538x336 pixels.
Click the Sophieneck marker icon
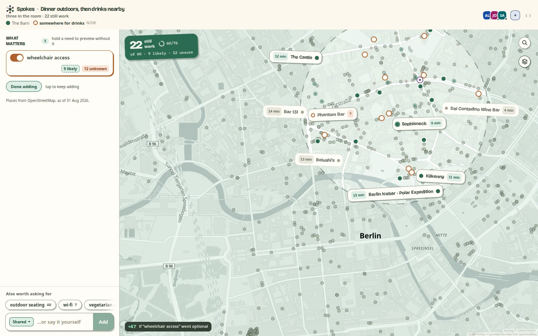pyautogui.click(x=398, y=124)
